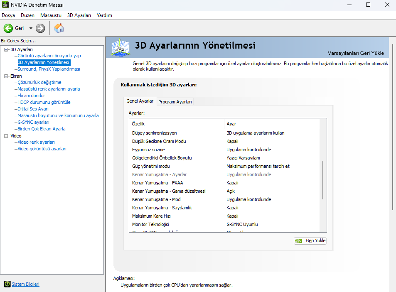Collapse the Video tree node
Viewport: 396px width, 292px height.
pyautogui.click(x=6, y=136)
